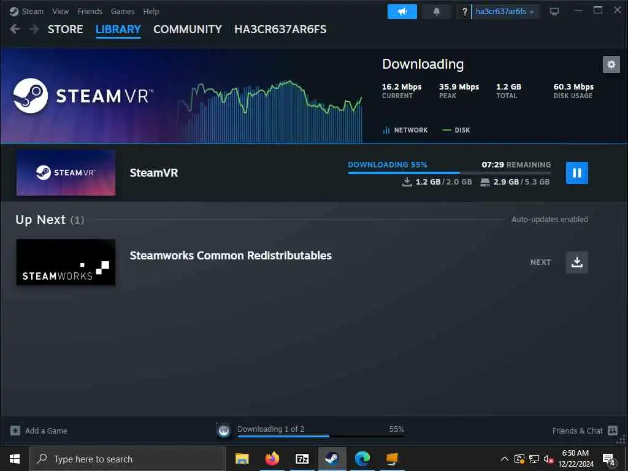This screenshot has width=628, height=471.
Task: Open the SteamVR thumbnail in downloads
Action: 66,172
